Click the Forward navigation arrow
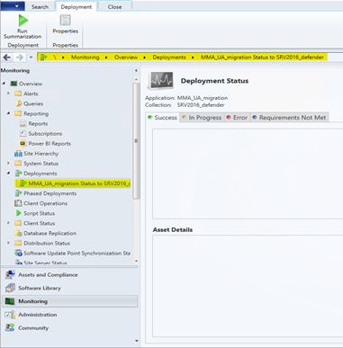Image resolution: width=343 pixels, height=348 pixels. point(19,57)
